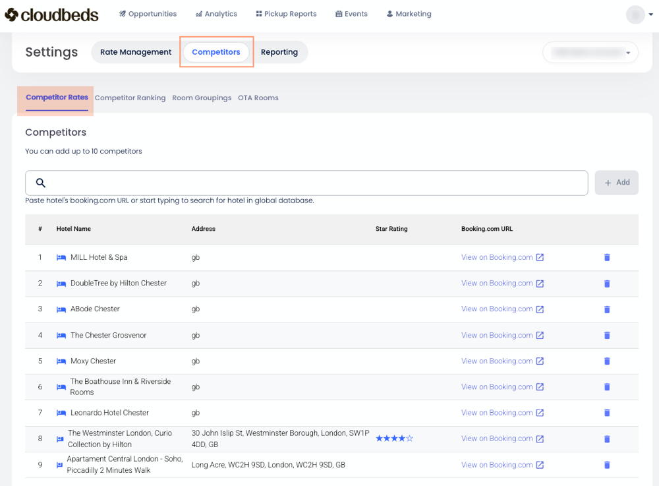
Task: Open external link icon for ABode Chester
Action: [540, 309]
